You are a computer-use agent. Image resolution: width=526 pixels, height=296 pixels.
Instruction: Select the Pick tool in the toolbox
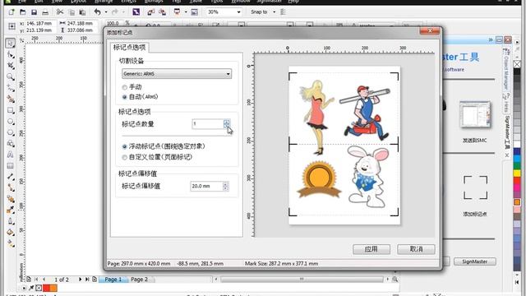point(11,43)
